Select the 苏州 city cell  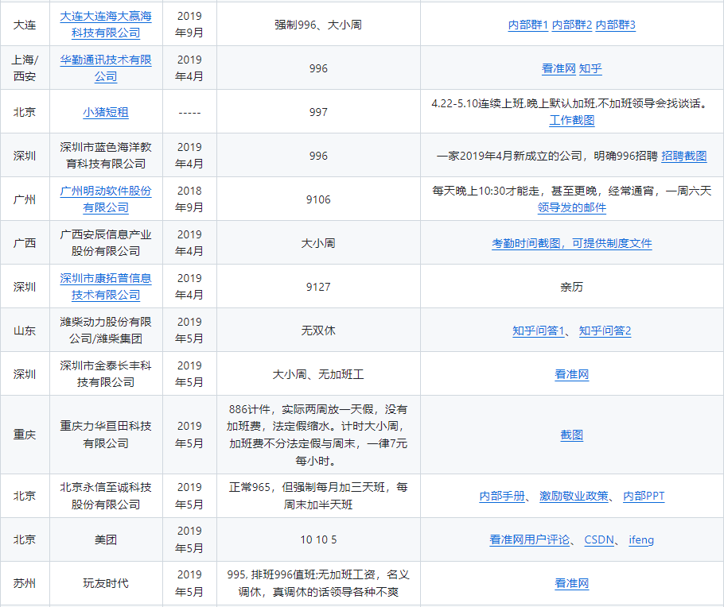(x=25, y=583)
